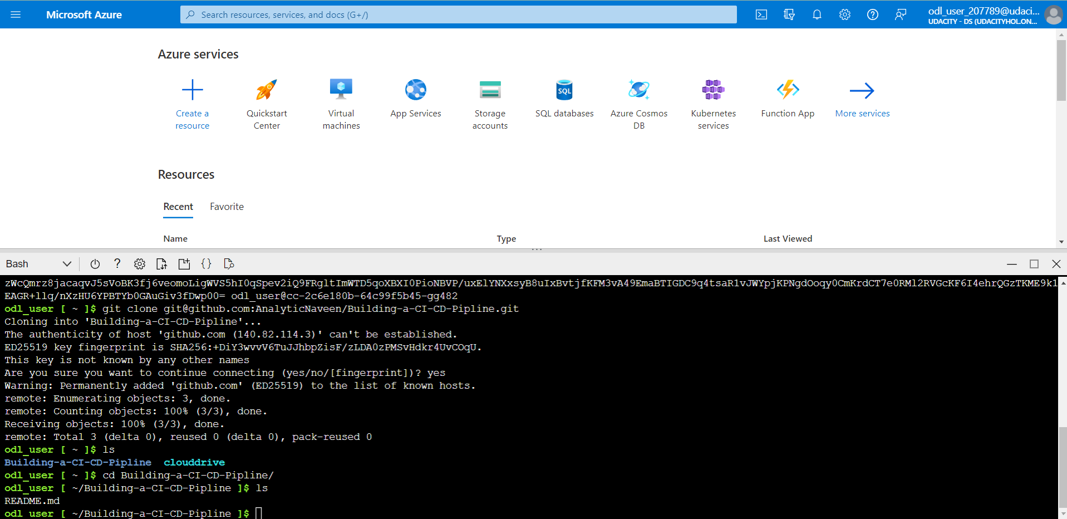Click the Upload/Download files icon in Cloud Shell
The height and width of the screenshot is (519, 1067).
tap(161, 263)
